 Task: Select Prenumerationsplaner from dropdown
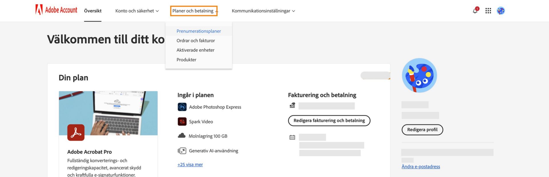199,31
